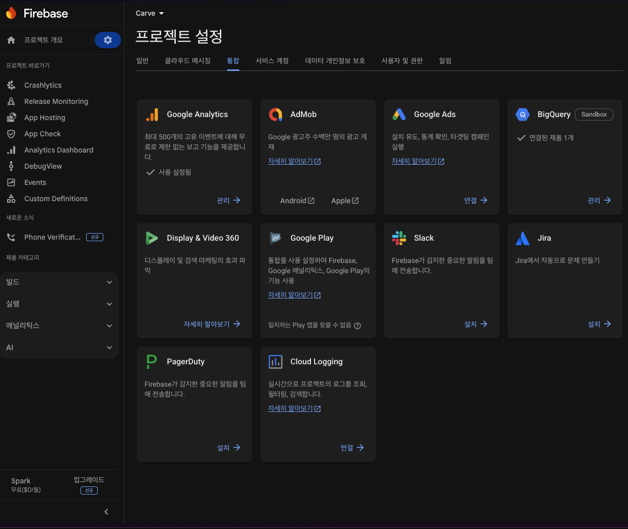Click 자세히 알아보기 link on Cloud Logging card
Viewport: 628px width, 529px height.
pyautogui.click(x=294, y=408)
